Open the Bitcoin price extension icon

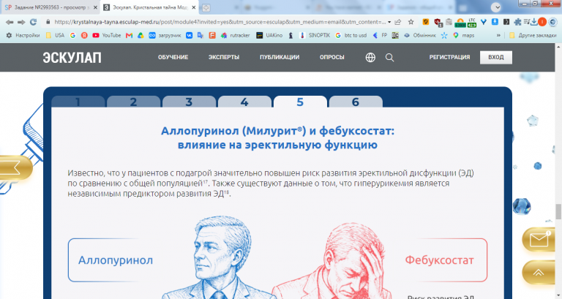(x=460, y=23)
